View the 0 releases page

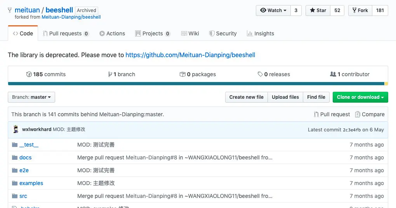point(274,74)
